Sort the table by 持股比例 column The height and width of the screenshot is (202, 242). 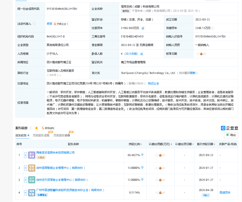136,144
